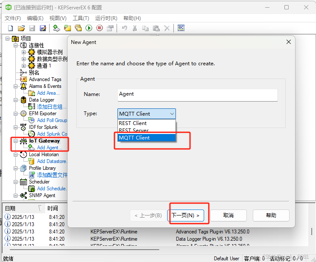Click the Local Historian clock icon
The width and height of the screenshot is (316, 262).
pos(23,154)
